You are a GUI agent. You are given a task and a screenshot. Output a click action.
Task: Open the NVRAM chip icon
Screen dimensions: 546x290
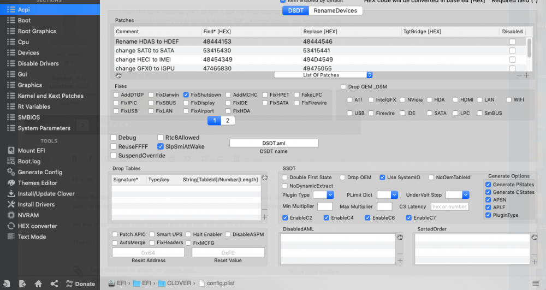tap(11, 215)
